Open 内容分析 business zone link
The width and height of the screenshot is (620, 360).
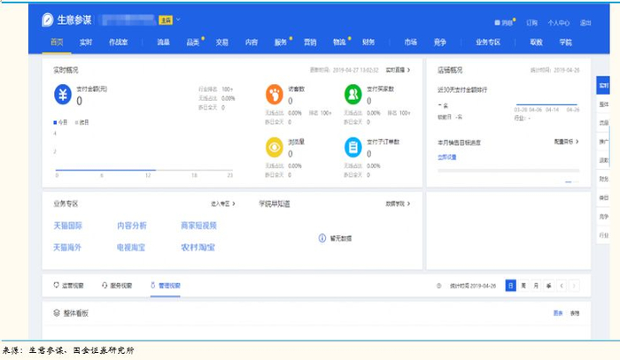(132, 226)
